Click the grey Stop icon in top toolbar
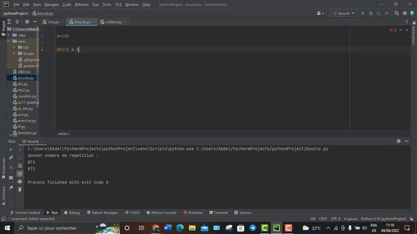 coord(386,13)
